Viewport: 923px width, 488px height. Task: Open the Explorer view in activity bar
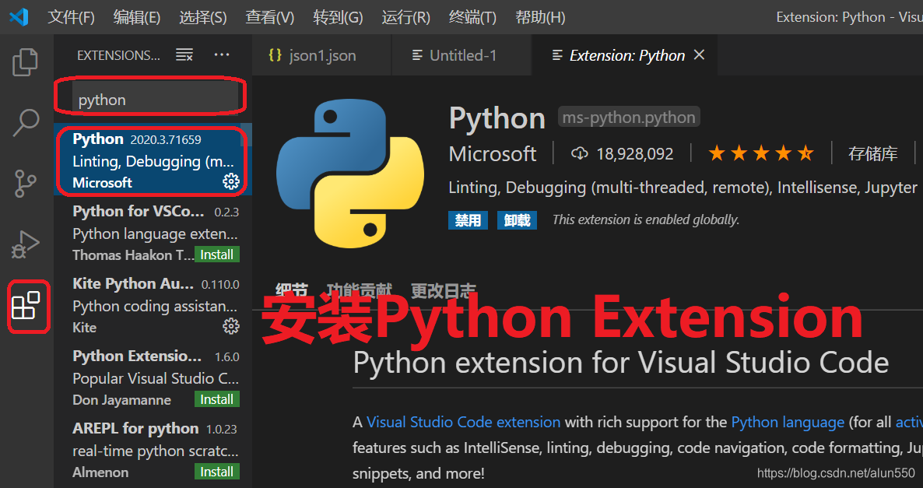(26, 62)
